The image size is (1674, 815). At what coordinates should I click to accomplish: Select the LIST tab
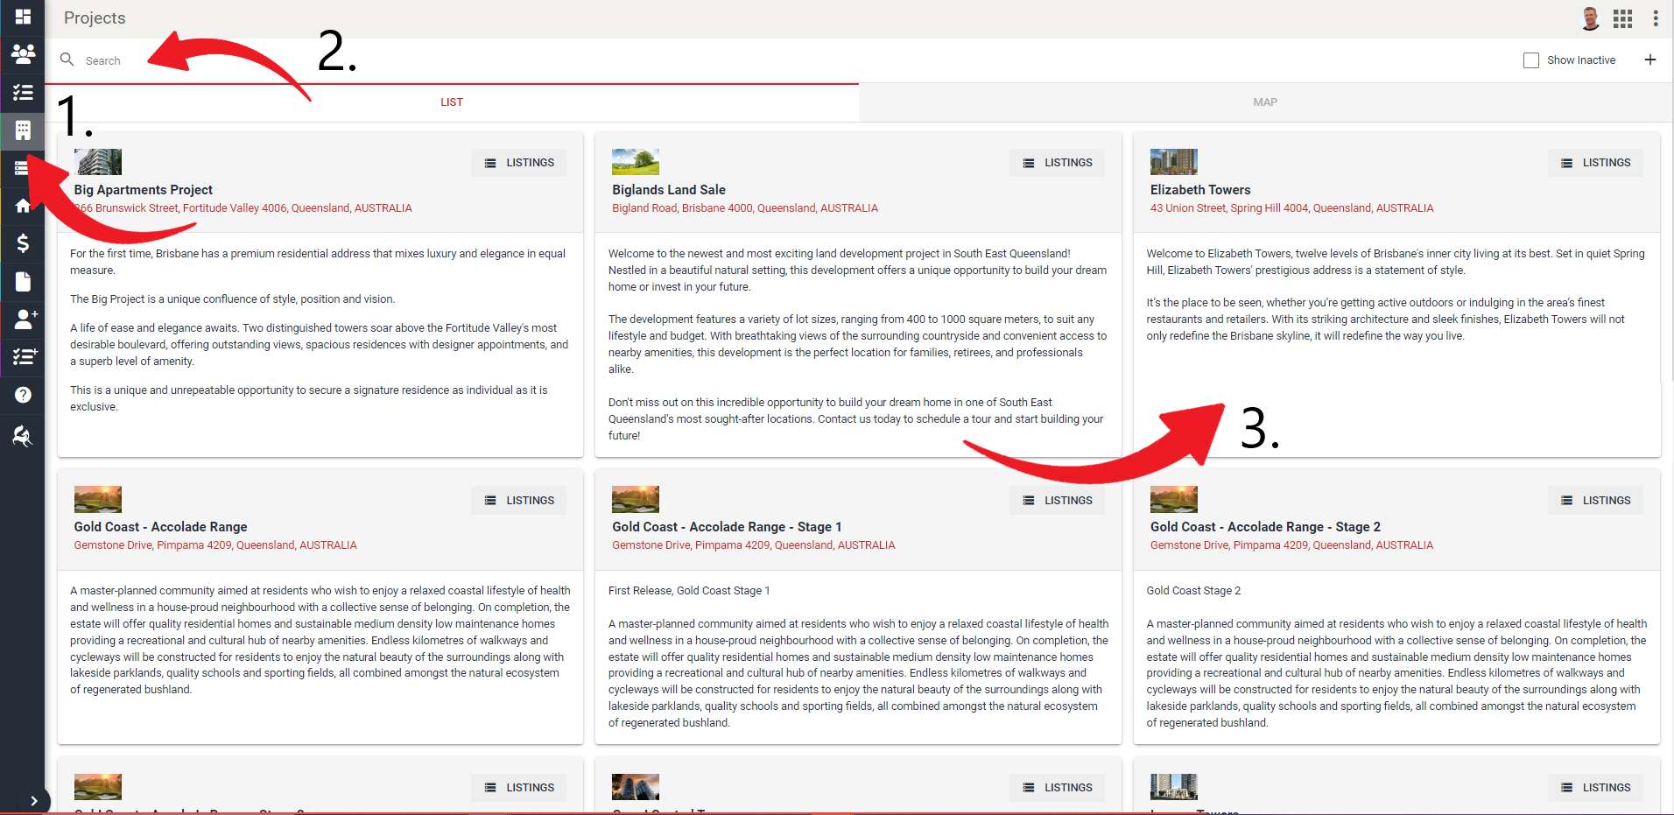coord(452,102)
